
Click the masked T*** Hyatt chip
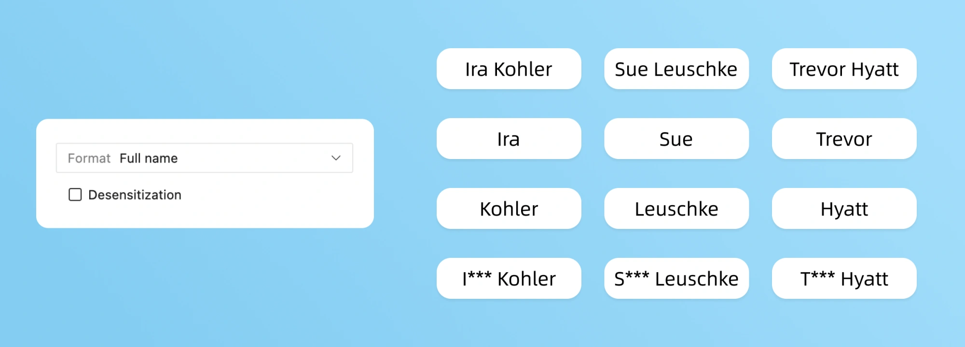pyautogui.click(x=844, y=279)
